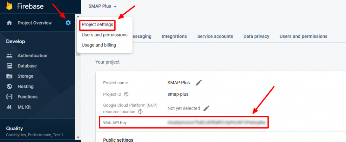Click the settings gear icon

pos(68,23)
